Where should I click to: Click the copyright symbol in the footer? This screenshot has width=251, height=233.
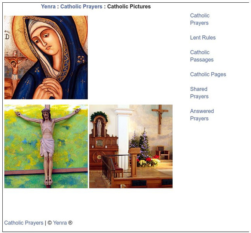(50, 223)
